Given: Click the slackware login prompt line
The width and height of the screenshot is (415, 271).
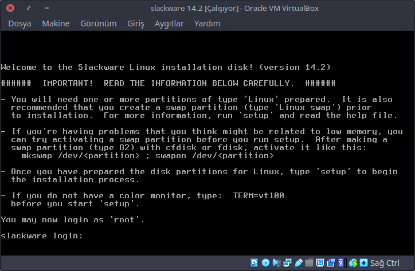Looking at the screenshot, I should point(42,235).
